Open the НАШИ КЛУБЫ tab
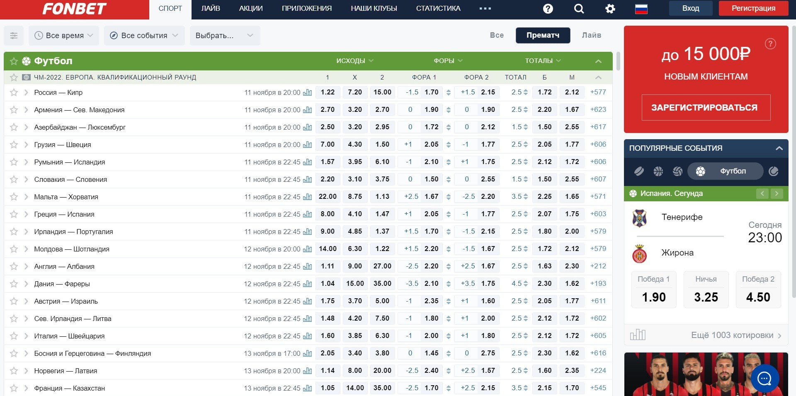The width and height of the screenshot is (796, 396). click(x=374, y=9)
